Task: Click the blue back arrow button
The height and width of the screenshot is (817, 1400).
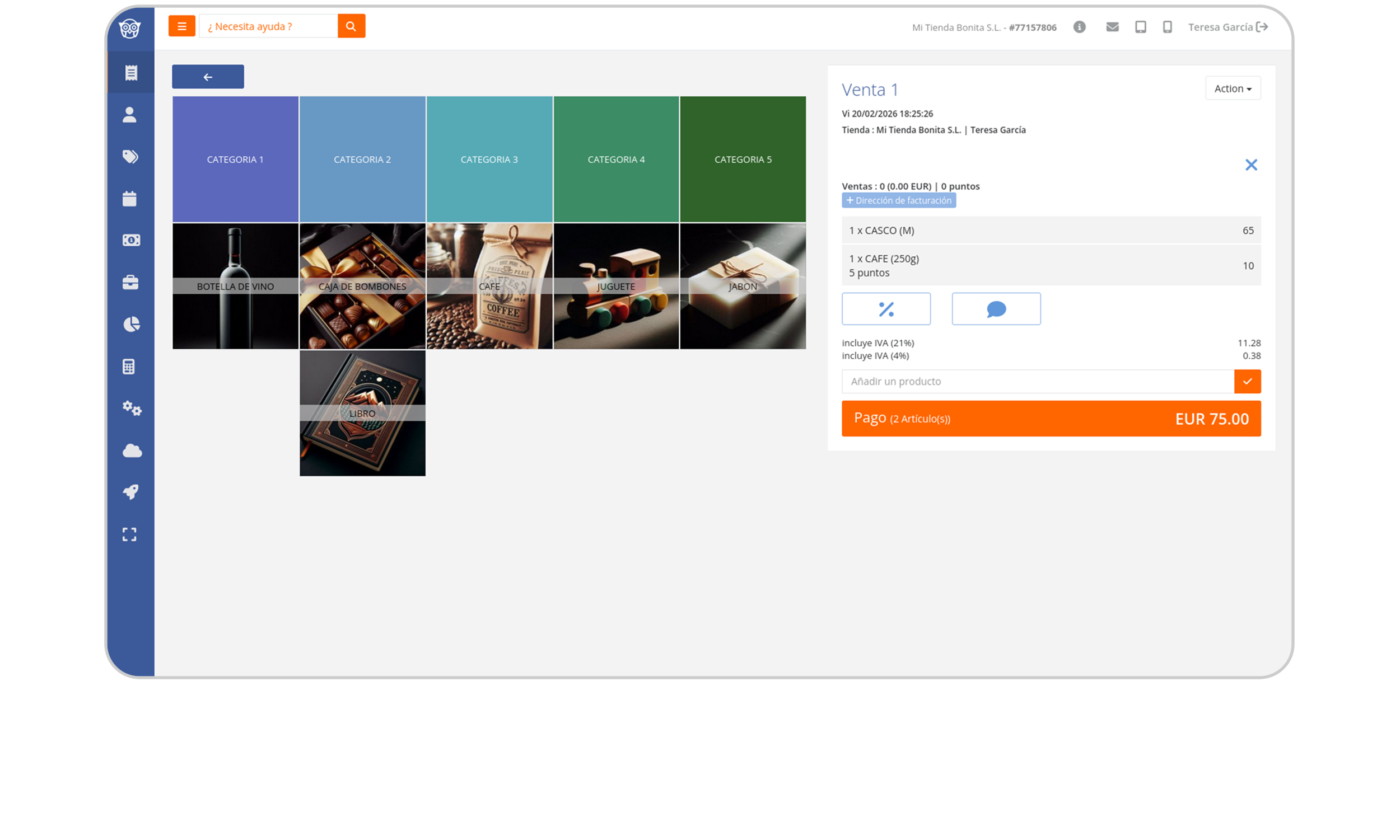Action: pos(208,77)
